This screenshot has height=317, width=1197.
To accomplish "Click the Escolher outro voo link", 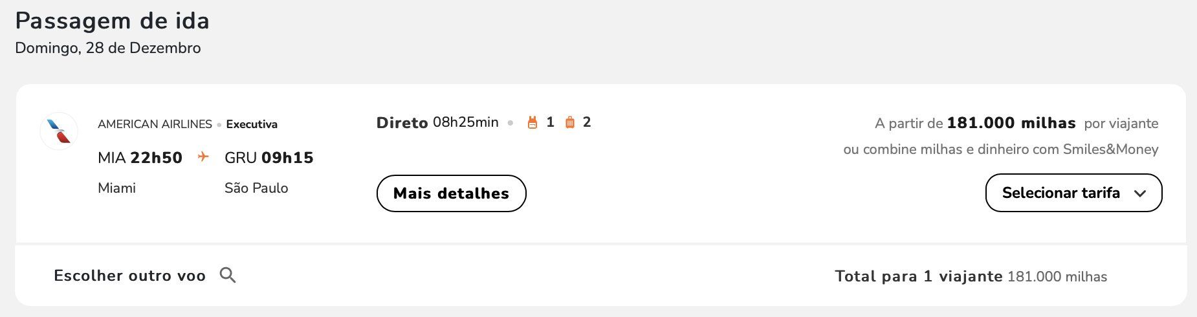I will (x=129, y=276).
